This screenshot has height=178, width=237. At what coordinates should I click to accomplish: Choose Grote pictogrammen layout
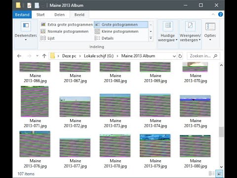(121, 25)
